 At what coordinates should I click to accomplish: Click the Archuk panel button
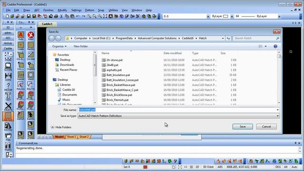(x=8, y=43)
